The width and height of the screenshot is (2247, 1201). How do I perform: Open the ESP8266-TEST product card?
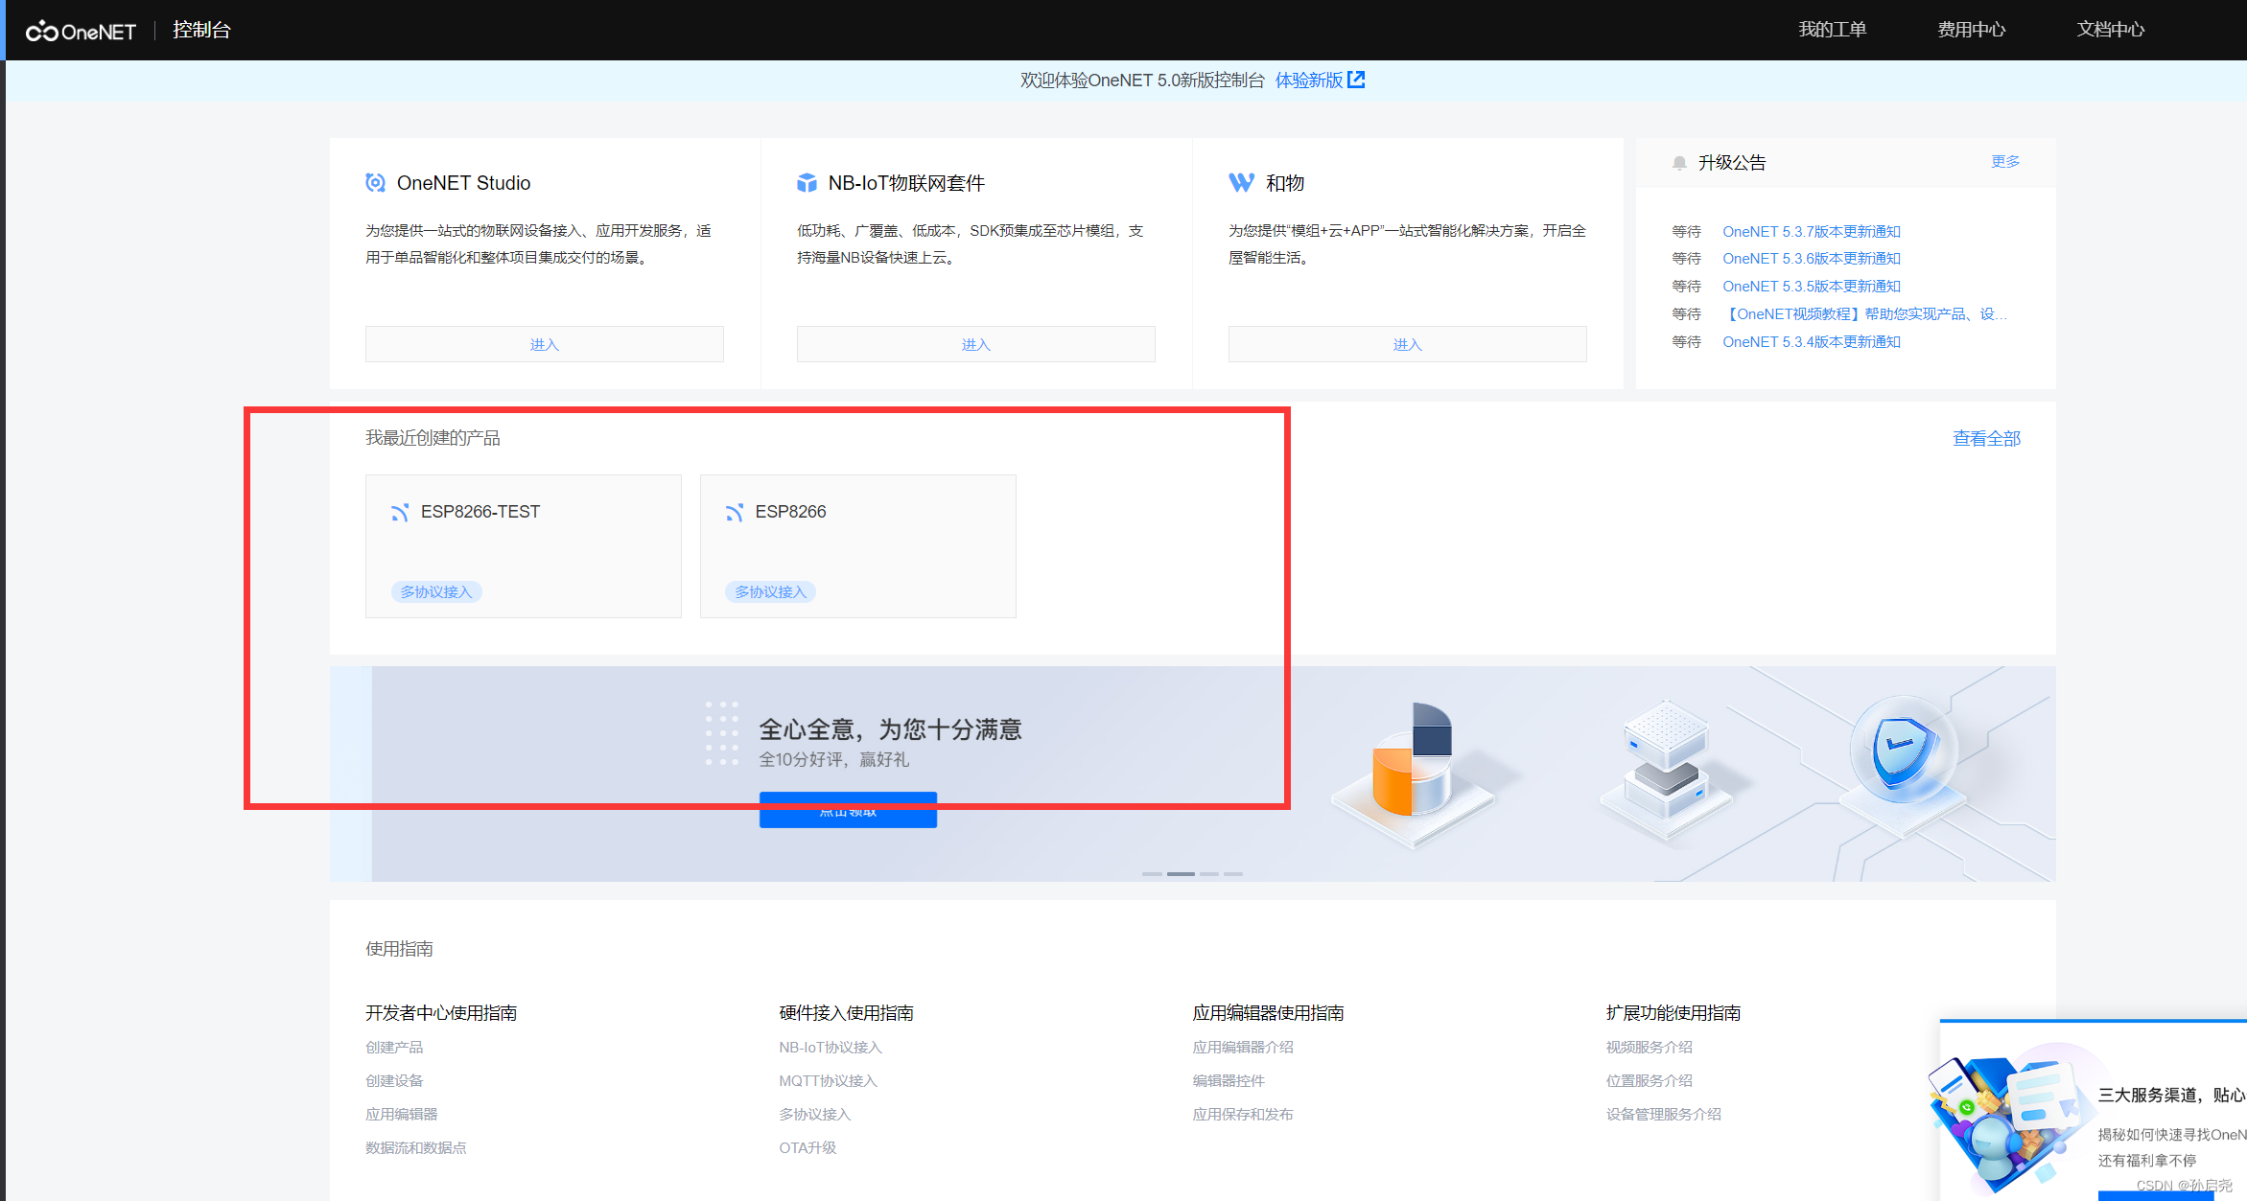523,546
